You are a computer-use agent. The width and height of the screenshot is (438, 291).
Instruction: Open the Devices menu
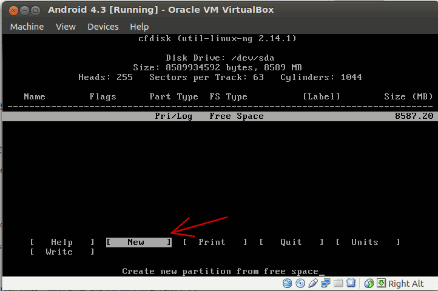(103, 27)
